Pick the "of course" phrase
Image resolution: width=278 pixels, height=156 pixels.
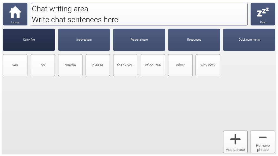tap(153, 65)
